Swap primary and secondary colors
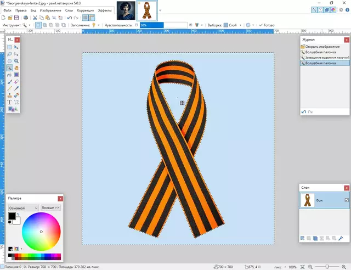The width and height of the screenshot is (351, 270). point(19,215)
